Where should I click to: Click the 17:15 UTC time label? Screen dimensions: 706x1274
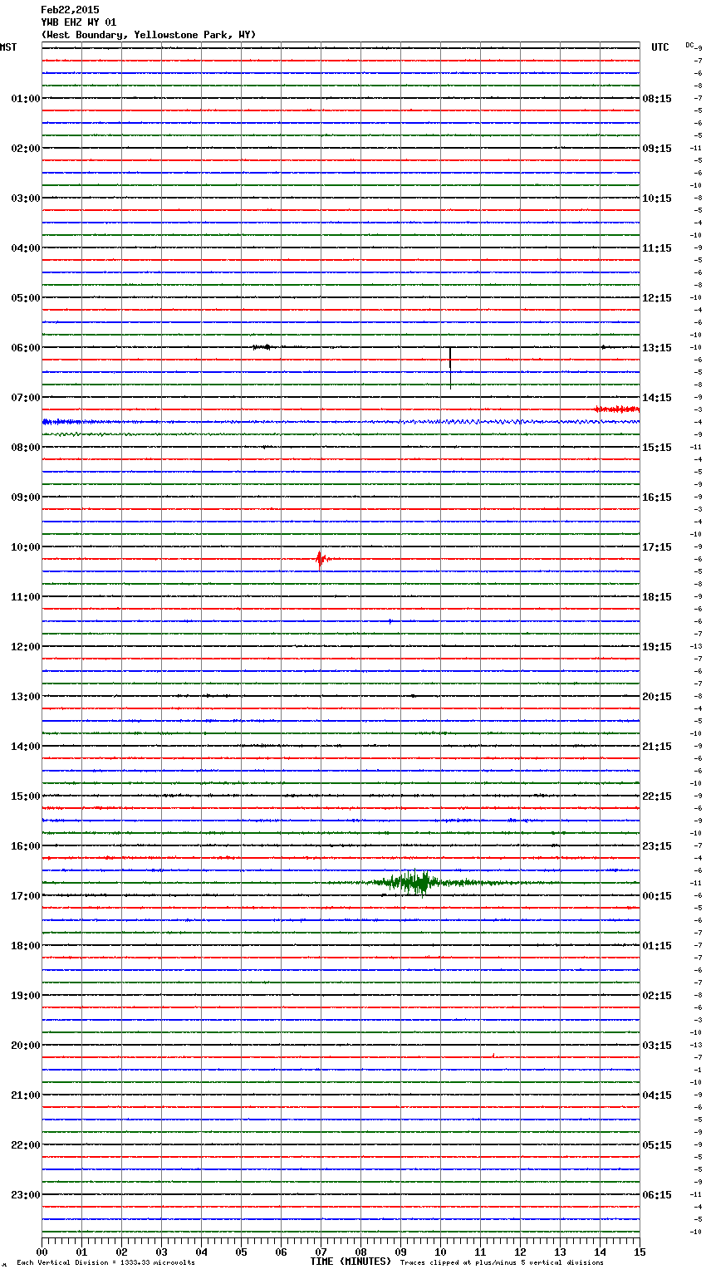click(657, 547)
